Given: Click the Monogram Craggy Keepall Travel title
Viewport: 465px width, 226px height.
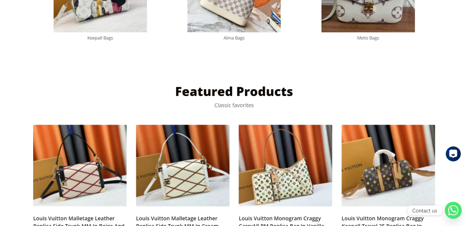Looking at the screenshot, I should 382,221.
